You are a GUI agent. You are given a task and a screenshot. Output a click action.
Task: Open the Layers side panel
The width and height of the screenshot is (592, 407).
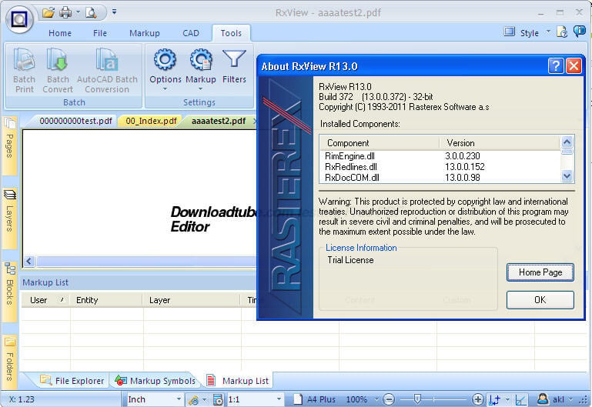pyautogui.click(x=9, y=218)
